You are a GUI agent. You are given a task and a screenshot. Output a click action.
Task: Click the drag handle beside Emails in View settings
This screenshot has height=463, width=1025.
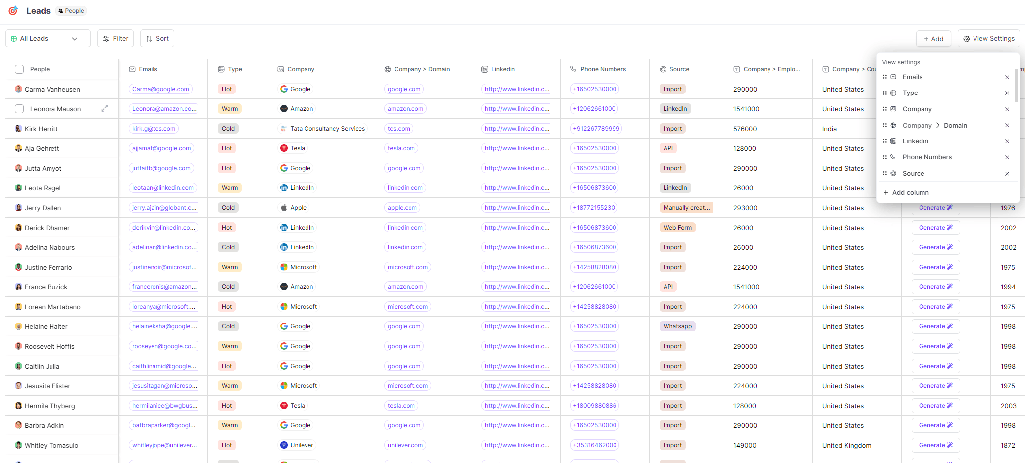click(885, 77)
